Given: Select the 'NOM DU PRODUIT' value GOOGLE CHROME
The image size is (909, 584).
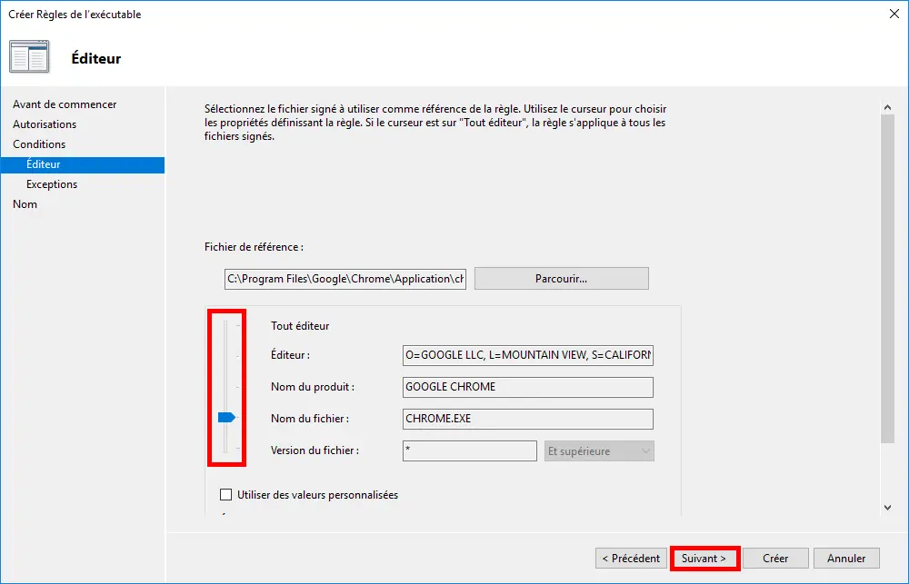Looking at the screenshot, I should coord(527,387).
